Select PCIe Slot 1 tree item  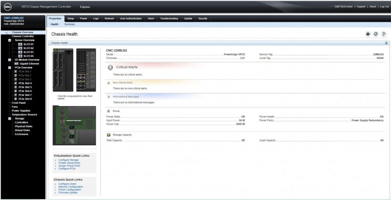[x=25, y=72]
